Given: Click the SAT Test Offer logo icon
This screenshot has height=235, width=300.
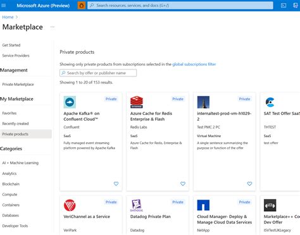Looking at the screenshot, I should point(270,102).
